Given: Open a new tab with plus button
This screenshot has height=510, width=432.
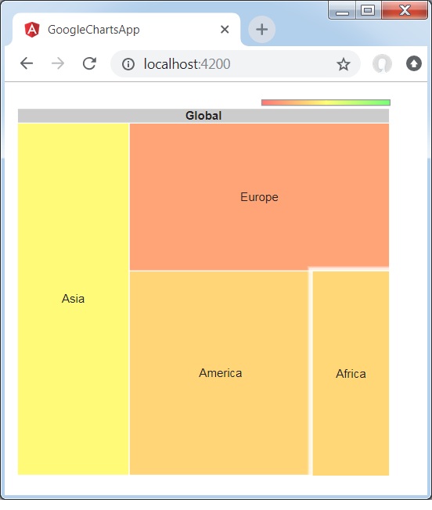Looking at the screenshot, I should pyautogui.click(x=262, y=30).
